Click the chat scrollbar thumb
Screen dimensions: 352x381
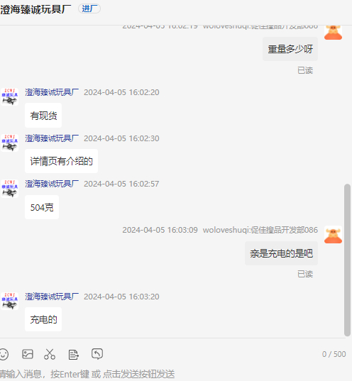pos(347,260)
